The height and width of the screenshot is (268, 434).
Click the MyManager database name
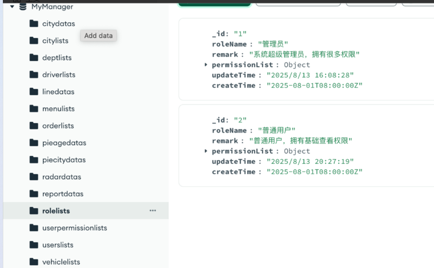tap(52, 7)
